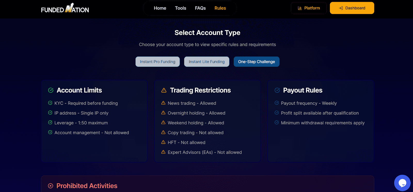This screenshot has height=192, width=413.
Task: Click the check icon next to KYC
Action: pos(50,103)
